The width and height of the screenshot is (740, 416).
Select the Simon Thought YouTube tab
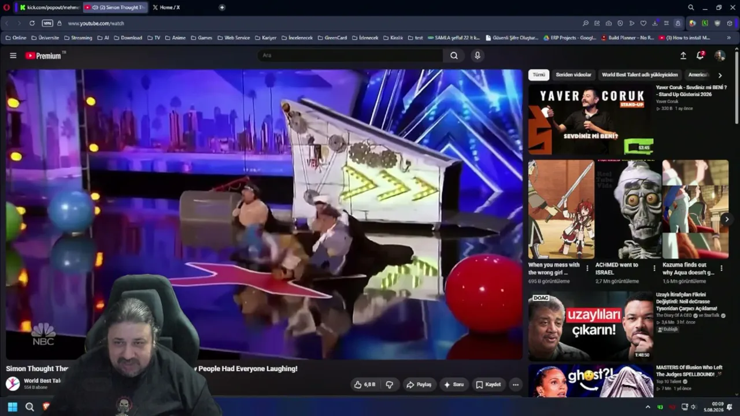coord(115,8)
